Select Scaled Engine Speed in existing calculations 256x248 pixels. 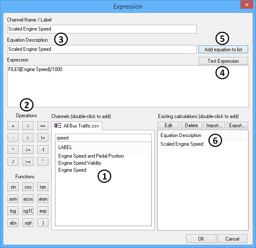coord(182,144)
